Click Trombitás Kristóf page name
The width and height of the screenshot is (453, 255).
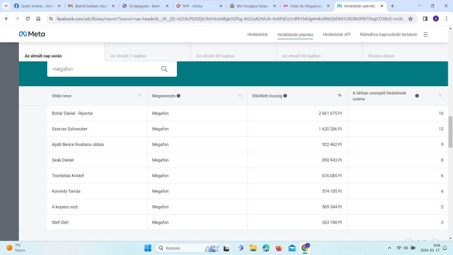pyautogui.click(x=68, y=175)
